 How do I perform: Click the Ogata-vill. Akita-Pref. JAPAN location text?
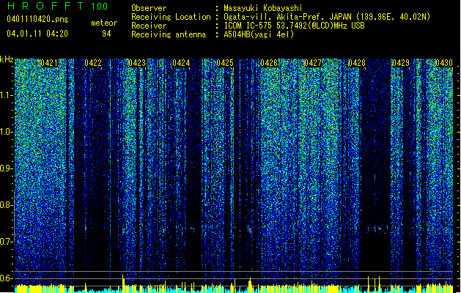(x=327, y=17)
